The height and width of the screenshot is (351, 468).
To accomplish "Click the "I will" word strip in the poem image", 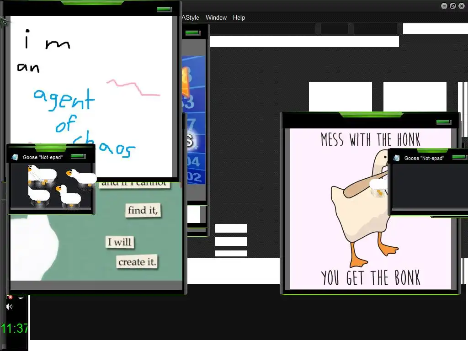I will 120,242.
